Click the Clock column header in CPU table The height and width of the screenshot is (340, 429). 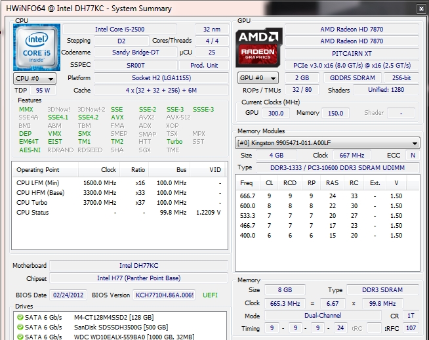click(99, 170)
